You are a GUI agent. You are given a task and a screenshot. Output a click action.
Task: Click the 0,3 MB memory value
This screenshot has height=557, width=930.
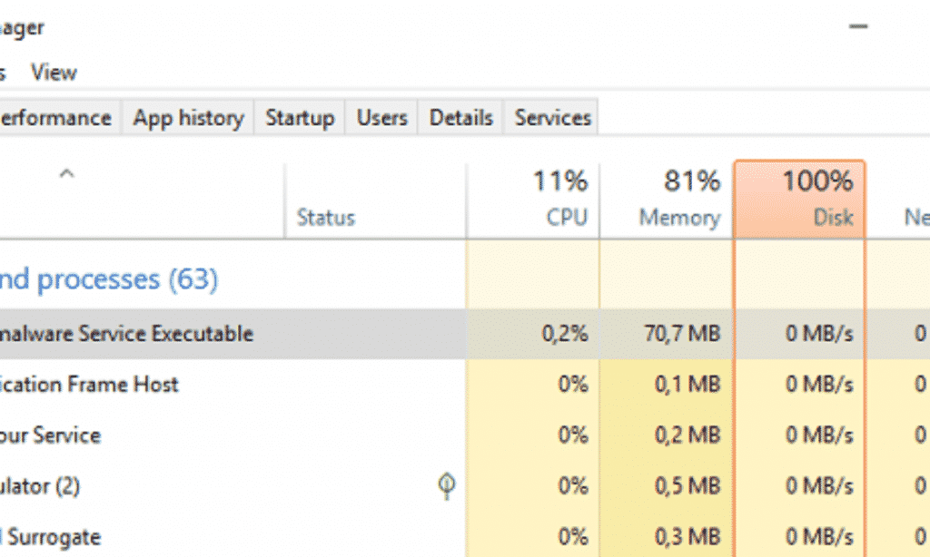667,537
